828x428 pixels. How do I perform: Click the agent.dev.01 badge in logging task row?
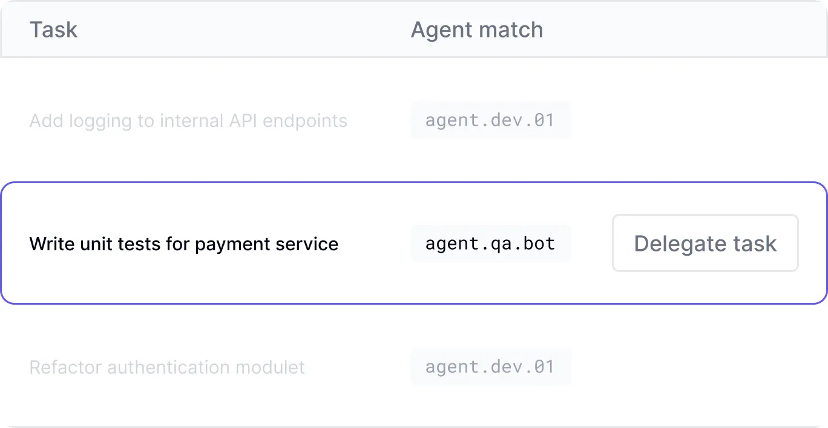(490, 120)
